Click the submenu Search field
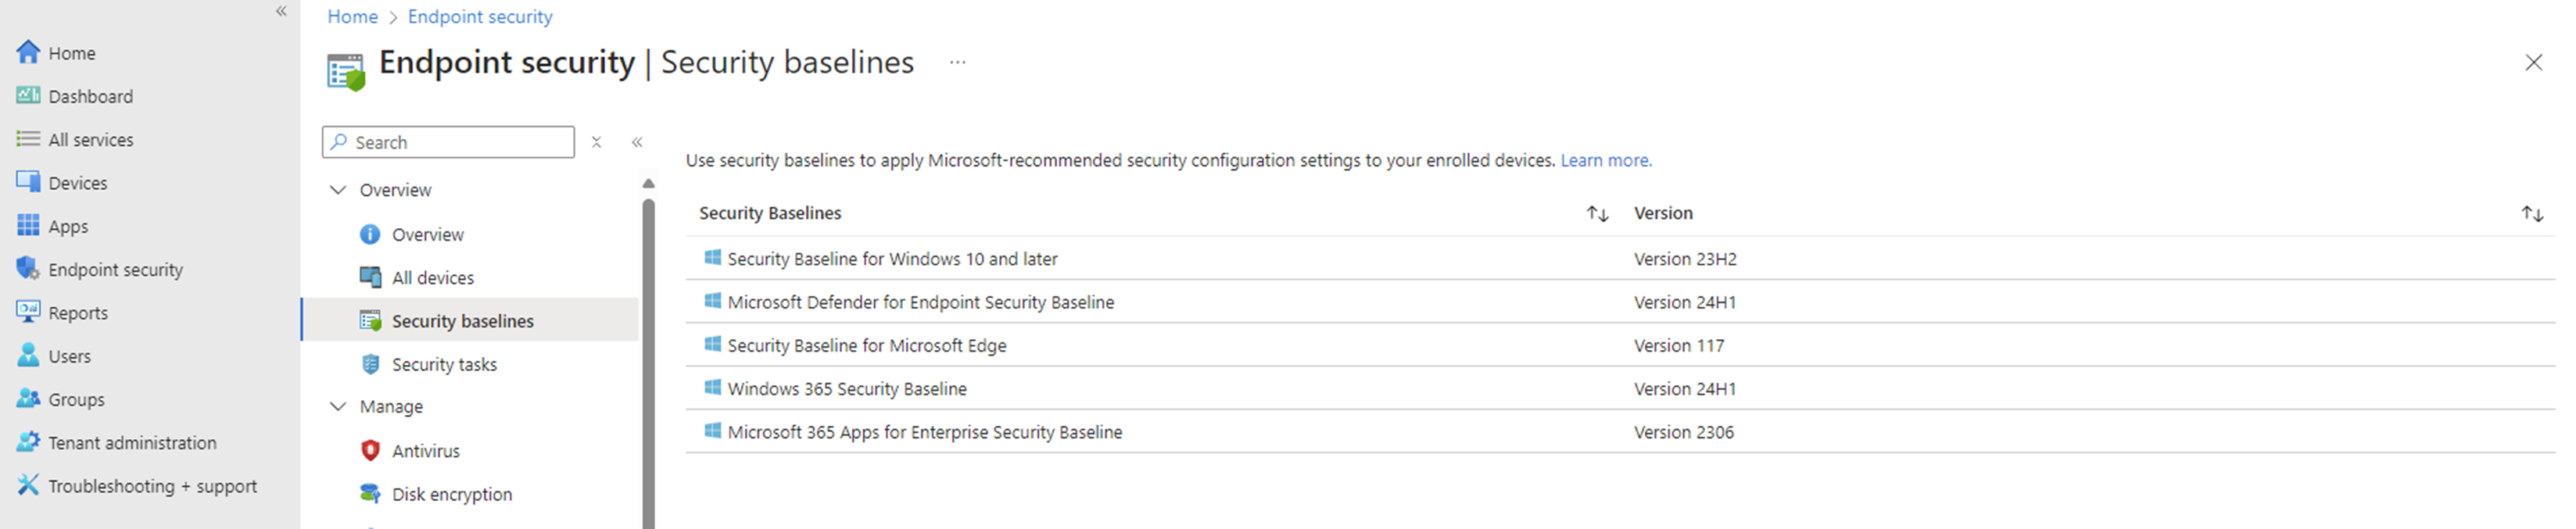Screen dimensions: 2576x529 coord(449,142)
